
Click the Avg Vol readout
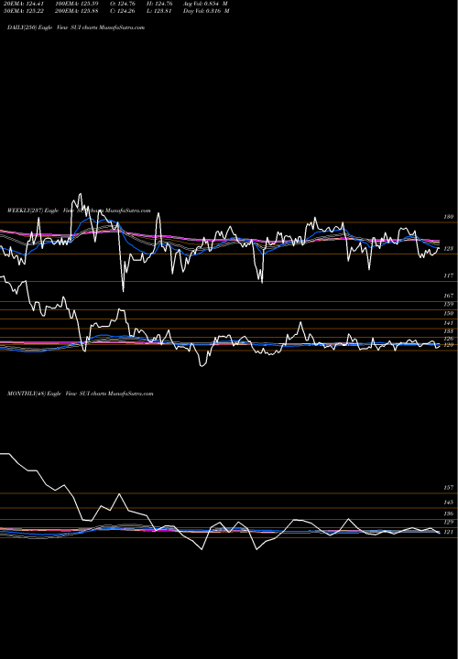pos(206,4)
